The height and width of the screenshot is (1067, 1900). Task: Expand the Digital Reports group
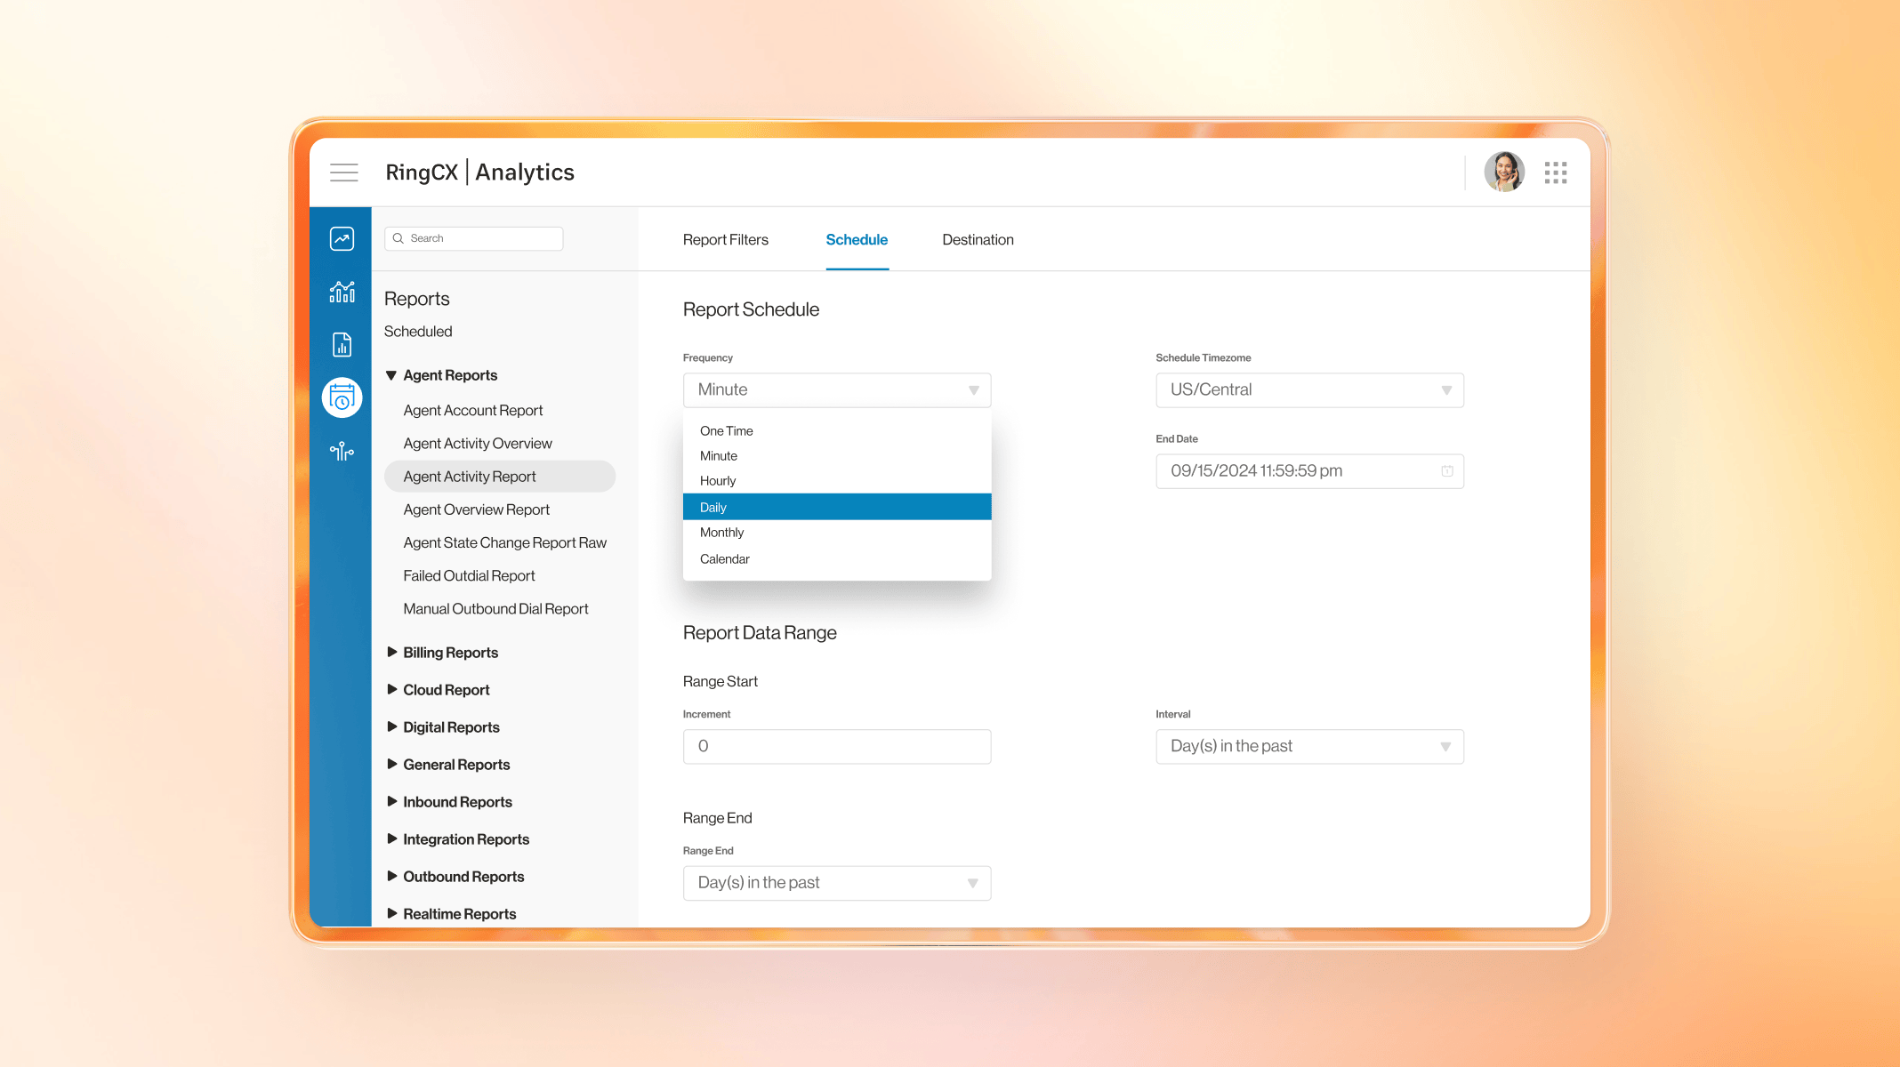[x=443, y=727]
